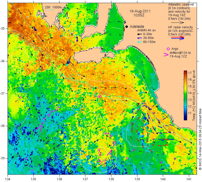Click the x-axis longitude label 139
202x182 pixels.
click(137, 179)
